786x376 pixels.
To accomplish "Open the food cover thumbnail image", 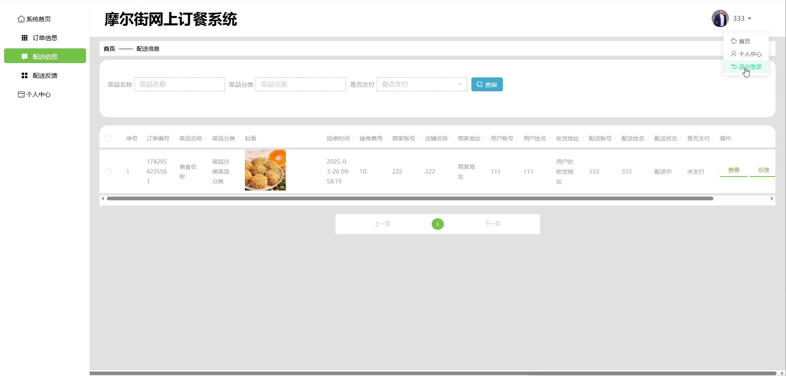I will point(265,170).
